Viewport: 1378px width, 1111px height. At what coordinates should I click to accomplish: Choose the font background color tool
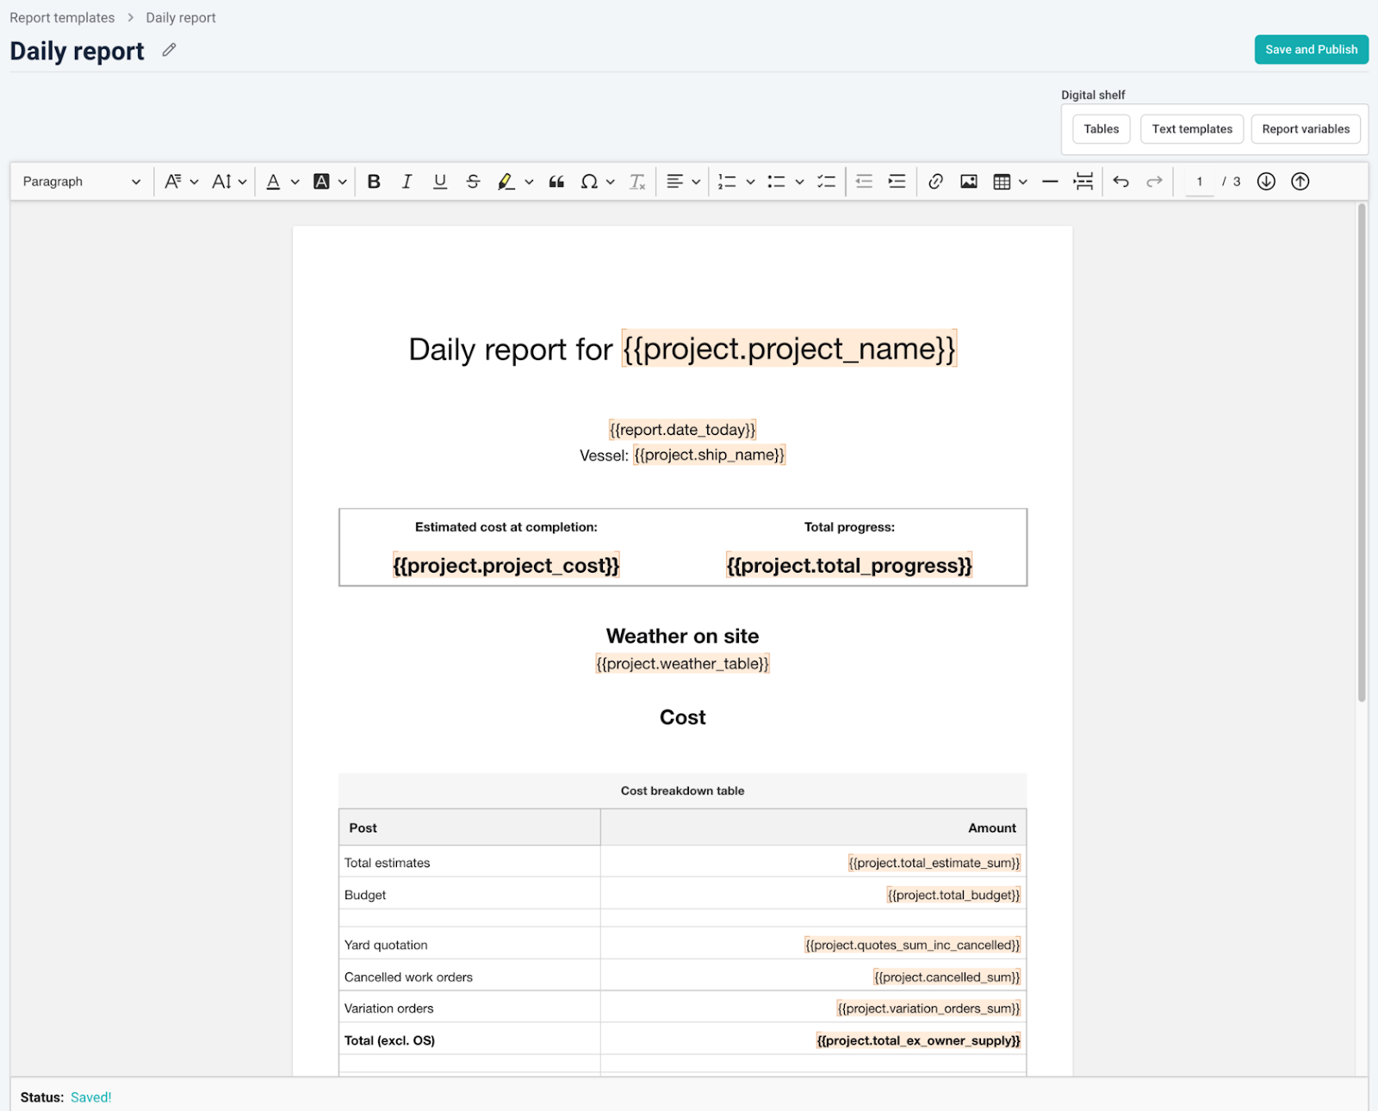321,182
